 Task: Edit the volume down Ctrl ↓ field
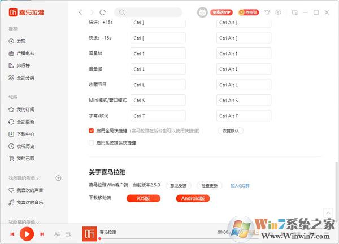(x=158, y=69)
